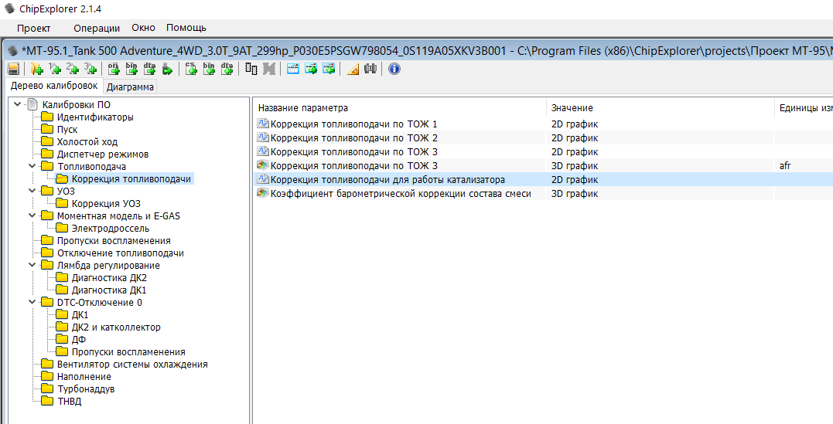Click the Значение column header
The height and width of the screenshot is (424, 833).
click(572, 108)
